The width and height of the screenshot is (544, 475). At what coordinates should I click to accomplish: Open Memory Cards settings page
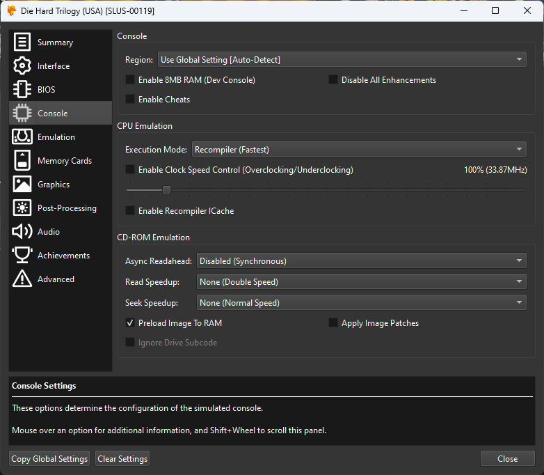coord(61,160)
